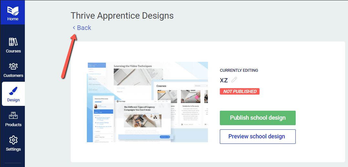
Task: Click Preview school design button
Action: (258, 136)
